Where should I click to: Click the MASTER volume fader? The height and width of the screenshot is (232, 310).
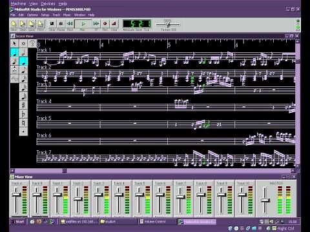click(265, 200)
